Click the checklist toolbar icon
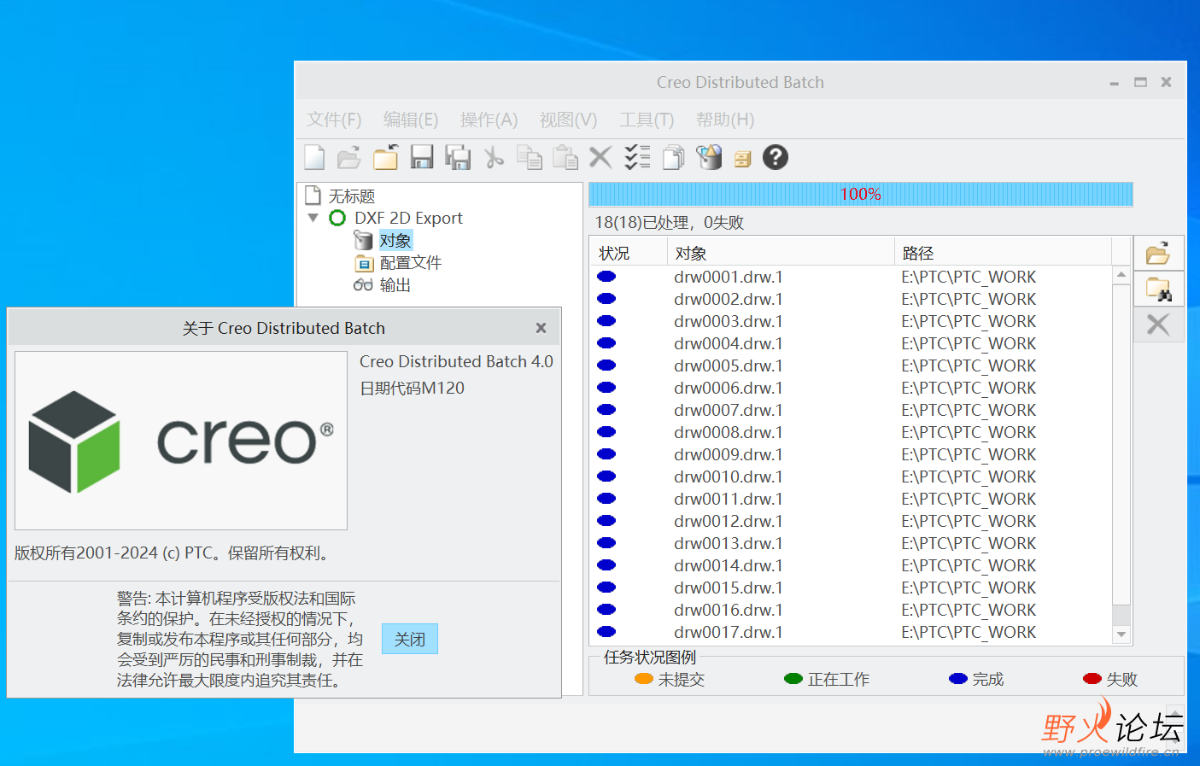Viewport: 1200px width, 766px height. pyautogui.click(x=637, y=157)
